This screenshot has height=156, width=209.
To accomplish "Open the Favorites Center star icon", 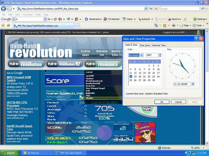I will coord(3,25).
